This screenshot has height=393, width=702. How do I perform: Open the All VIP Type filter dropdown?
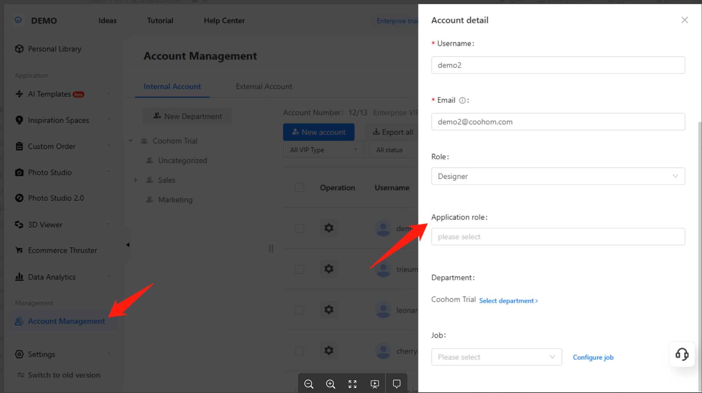323,150
